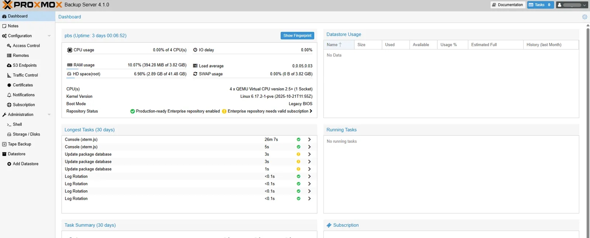Click the Access Control key icon

(9, 46)
